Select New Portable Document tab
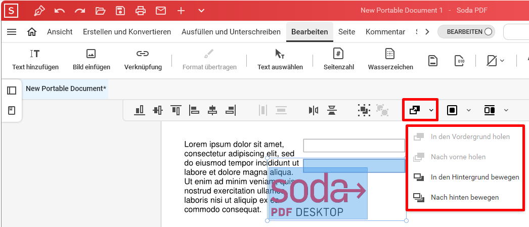529x227 pixels. [x=66, y=88]
